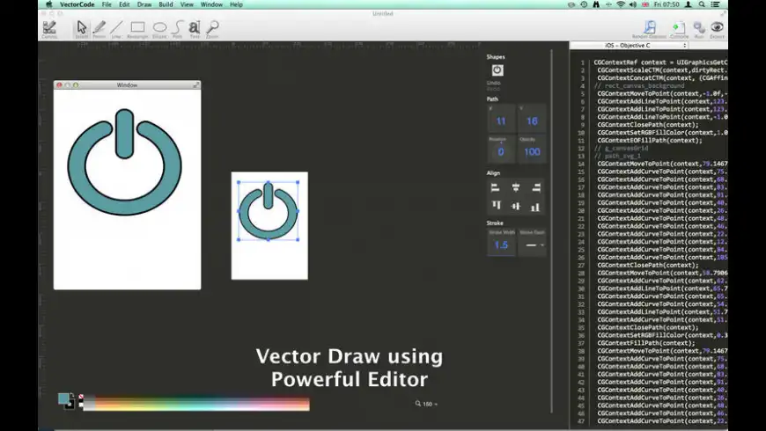Image resolution: width=766 pixels, height=431 pixels.
Task: Open the Stroke Dash style dropdown
Action: [x=533, y=245]
